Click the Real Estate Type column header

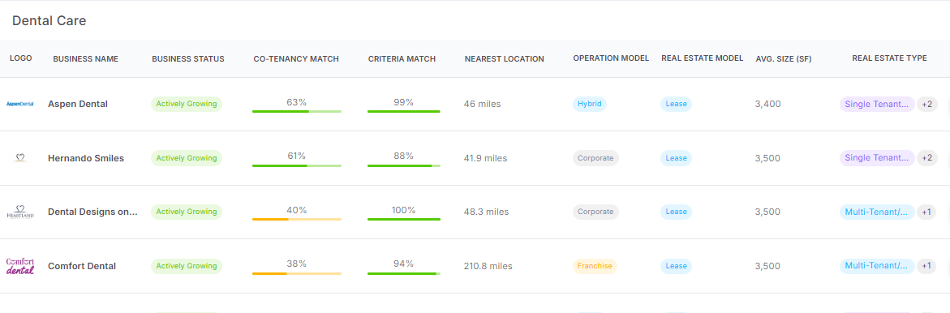pos(889,58)
